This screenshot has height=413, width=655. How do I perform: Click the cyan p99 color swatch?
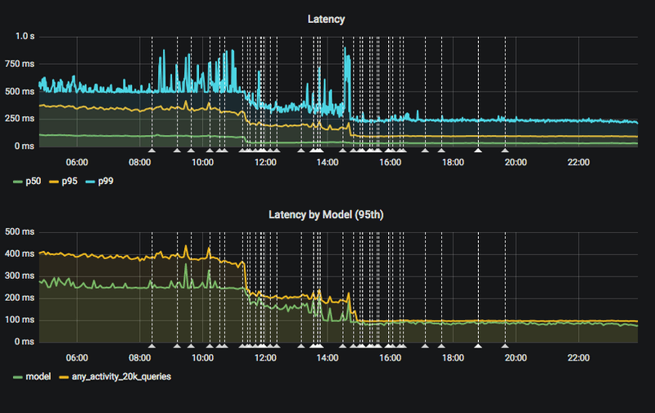point(90,182)
